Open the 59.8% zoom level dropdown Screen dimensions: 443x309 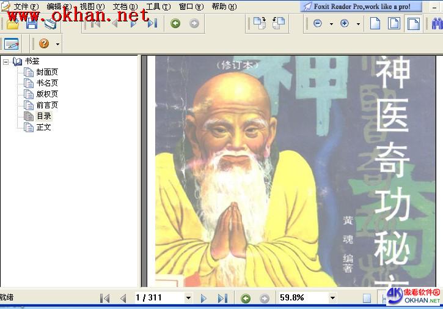pos(332,298)
